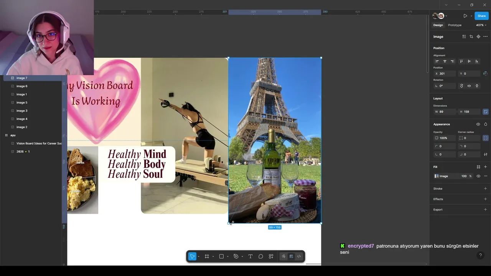Open Help question mark button
The height and width of the screenshot is (276, 491).
click(480, 255)
